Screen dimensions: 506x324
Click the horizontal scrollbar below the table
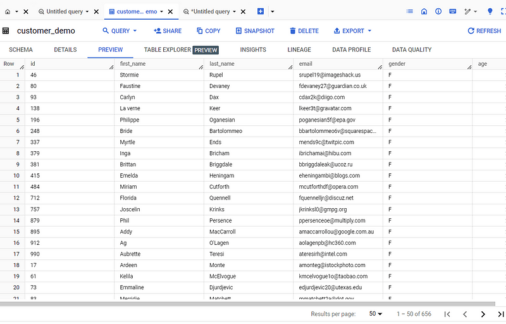253,304
